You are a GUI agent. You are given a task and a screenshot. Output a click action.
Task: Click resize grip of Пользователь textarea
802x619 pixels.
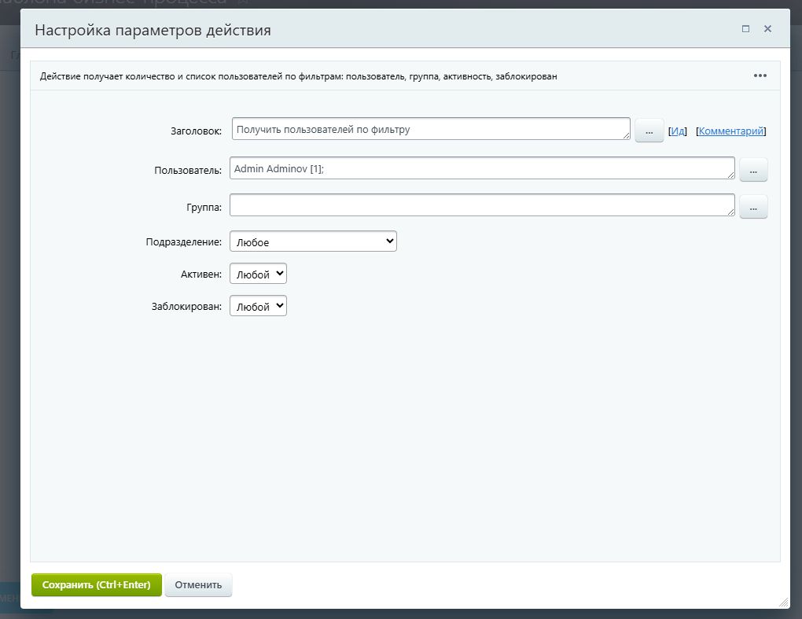click(x=730, y=175)
